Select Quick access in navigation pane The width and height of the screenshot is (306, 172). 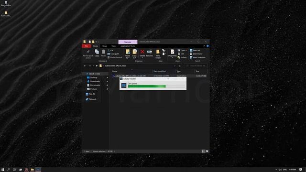95,74
